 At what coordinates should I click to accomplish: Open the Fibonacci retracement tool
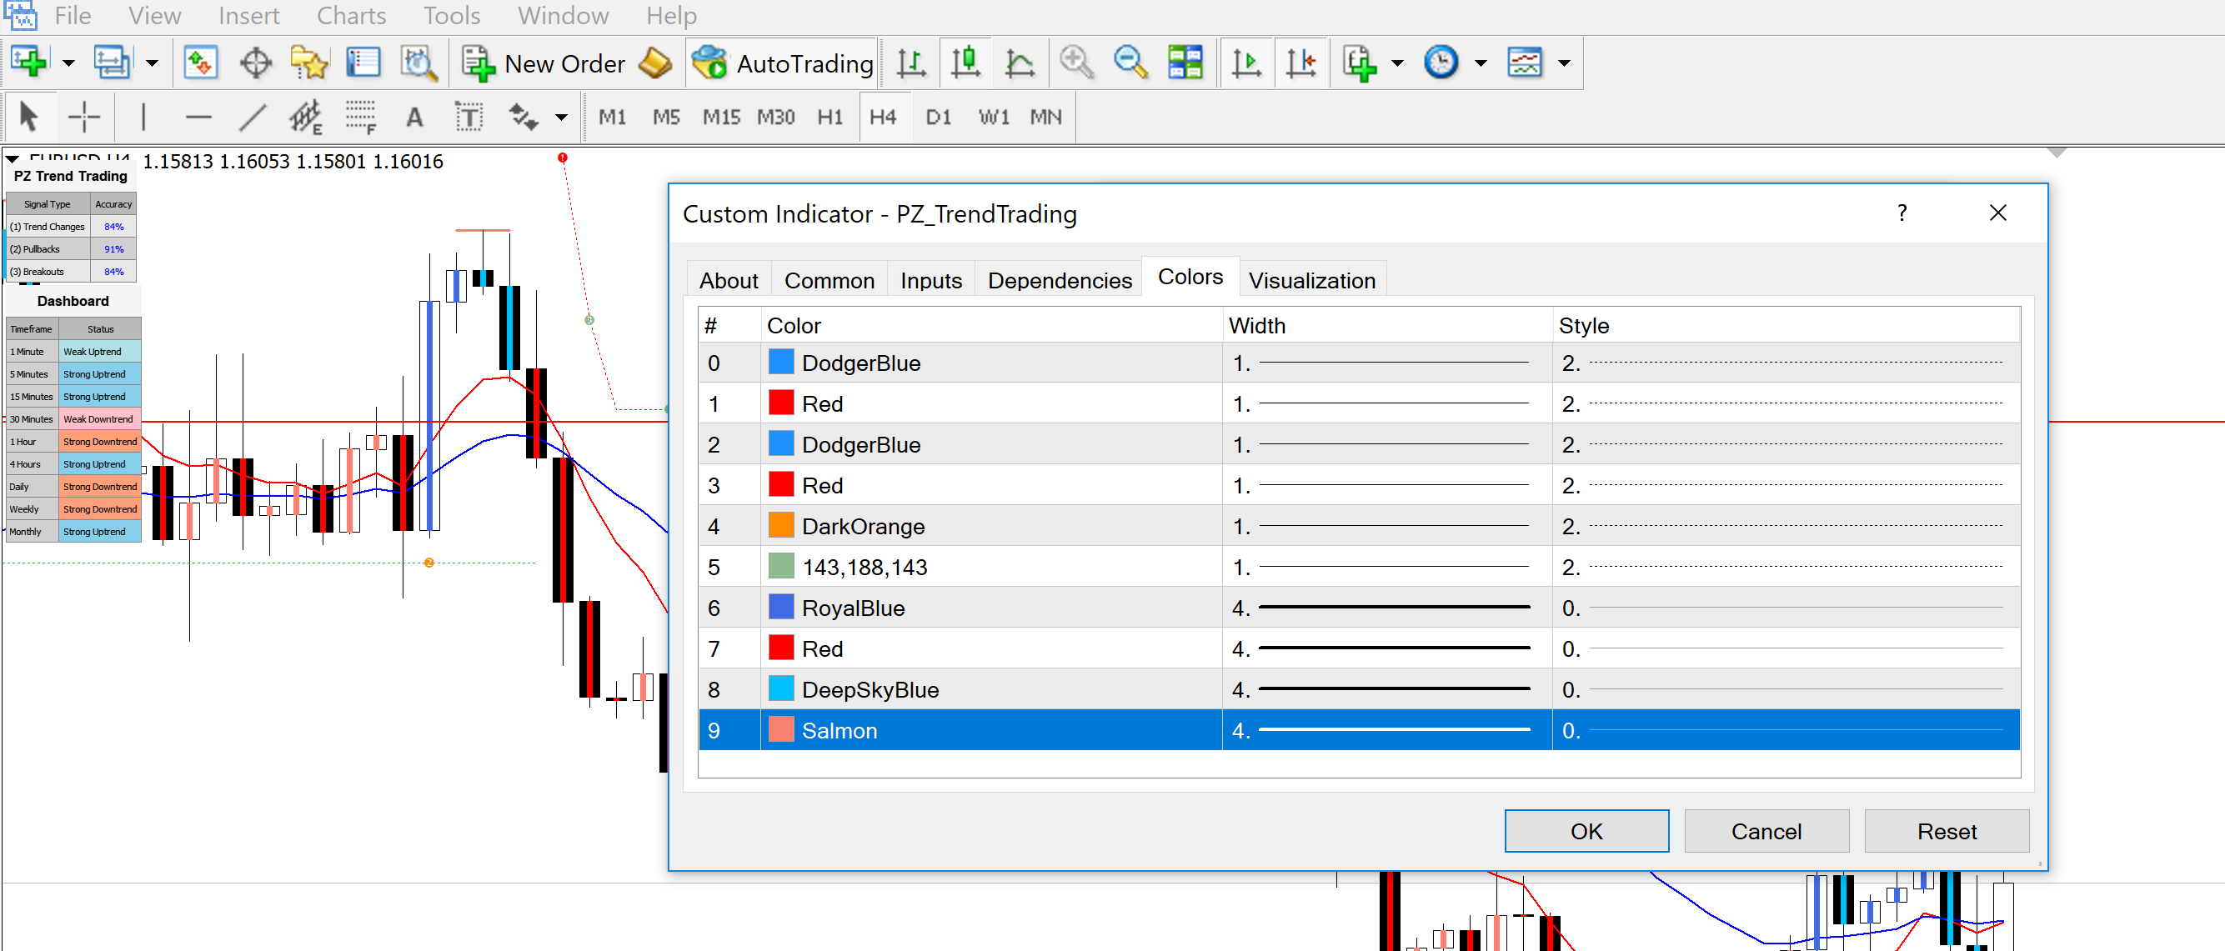pyautogui.click(x=361, y=117)
